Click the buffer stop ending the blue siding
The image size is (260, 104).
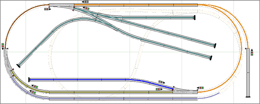pos(29,80)
